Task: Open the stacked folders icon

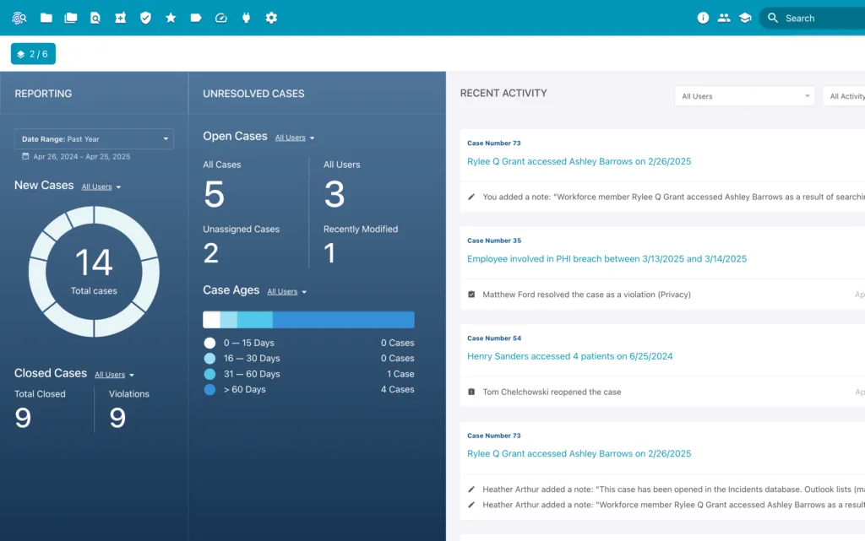Action: (70, 18)
